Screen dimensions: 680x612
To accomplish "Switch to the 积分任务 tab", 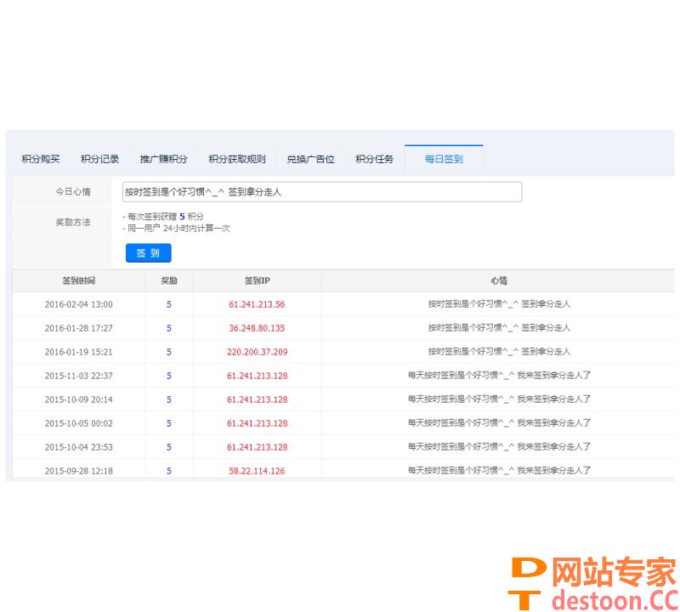I will 374,159.
